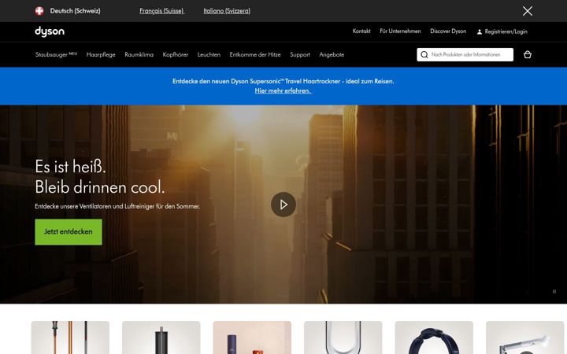Click the Dyson logo
Image resolution: width=567 pixels, height=354 pixels.
point(50,31)
